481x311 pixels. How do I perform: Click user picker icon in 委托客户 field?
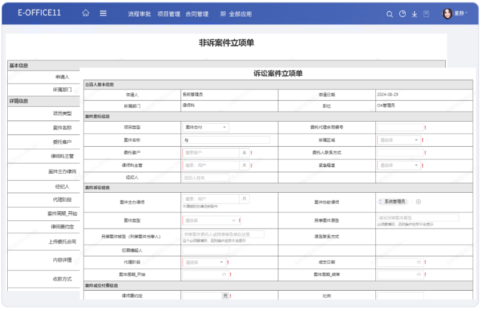244,153
